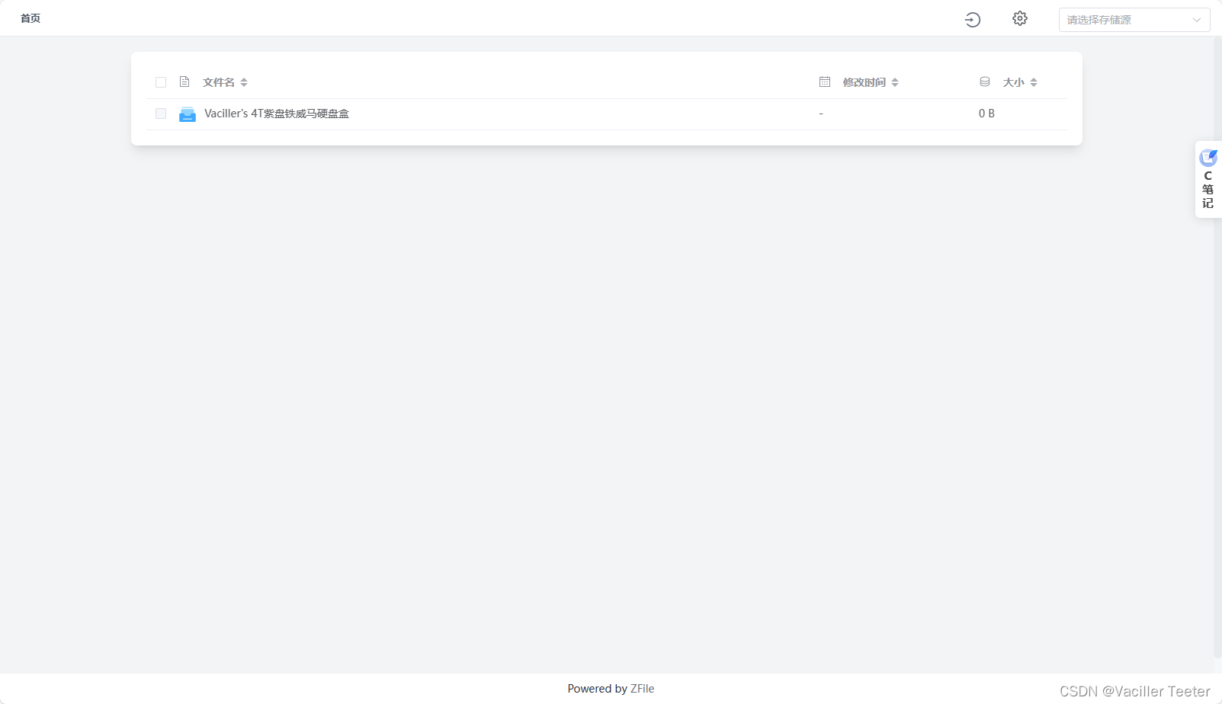
Task: Click sort arrows next to 大小
Action: [x=1034, y=82]
